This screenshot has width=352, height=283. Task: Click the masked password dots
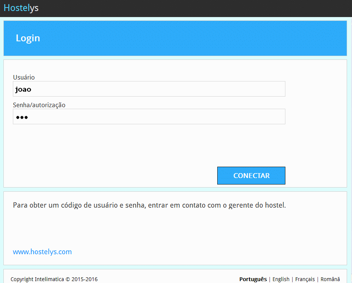[22, 117]
